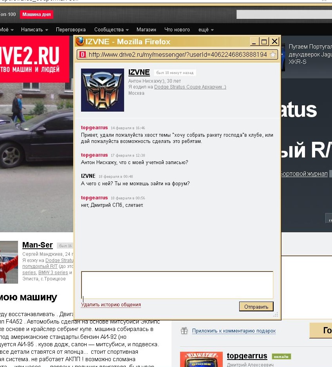
Task: Click 'был 10 минут назад' status text
Action: pyautogui.click(x=175, y=73)
